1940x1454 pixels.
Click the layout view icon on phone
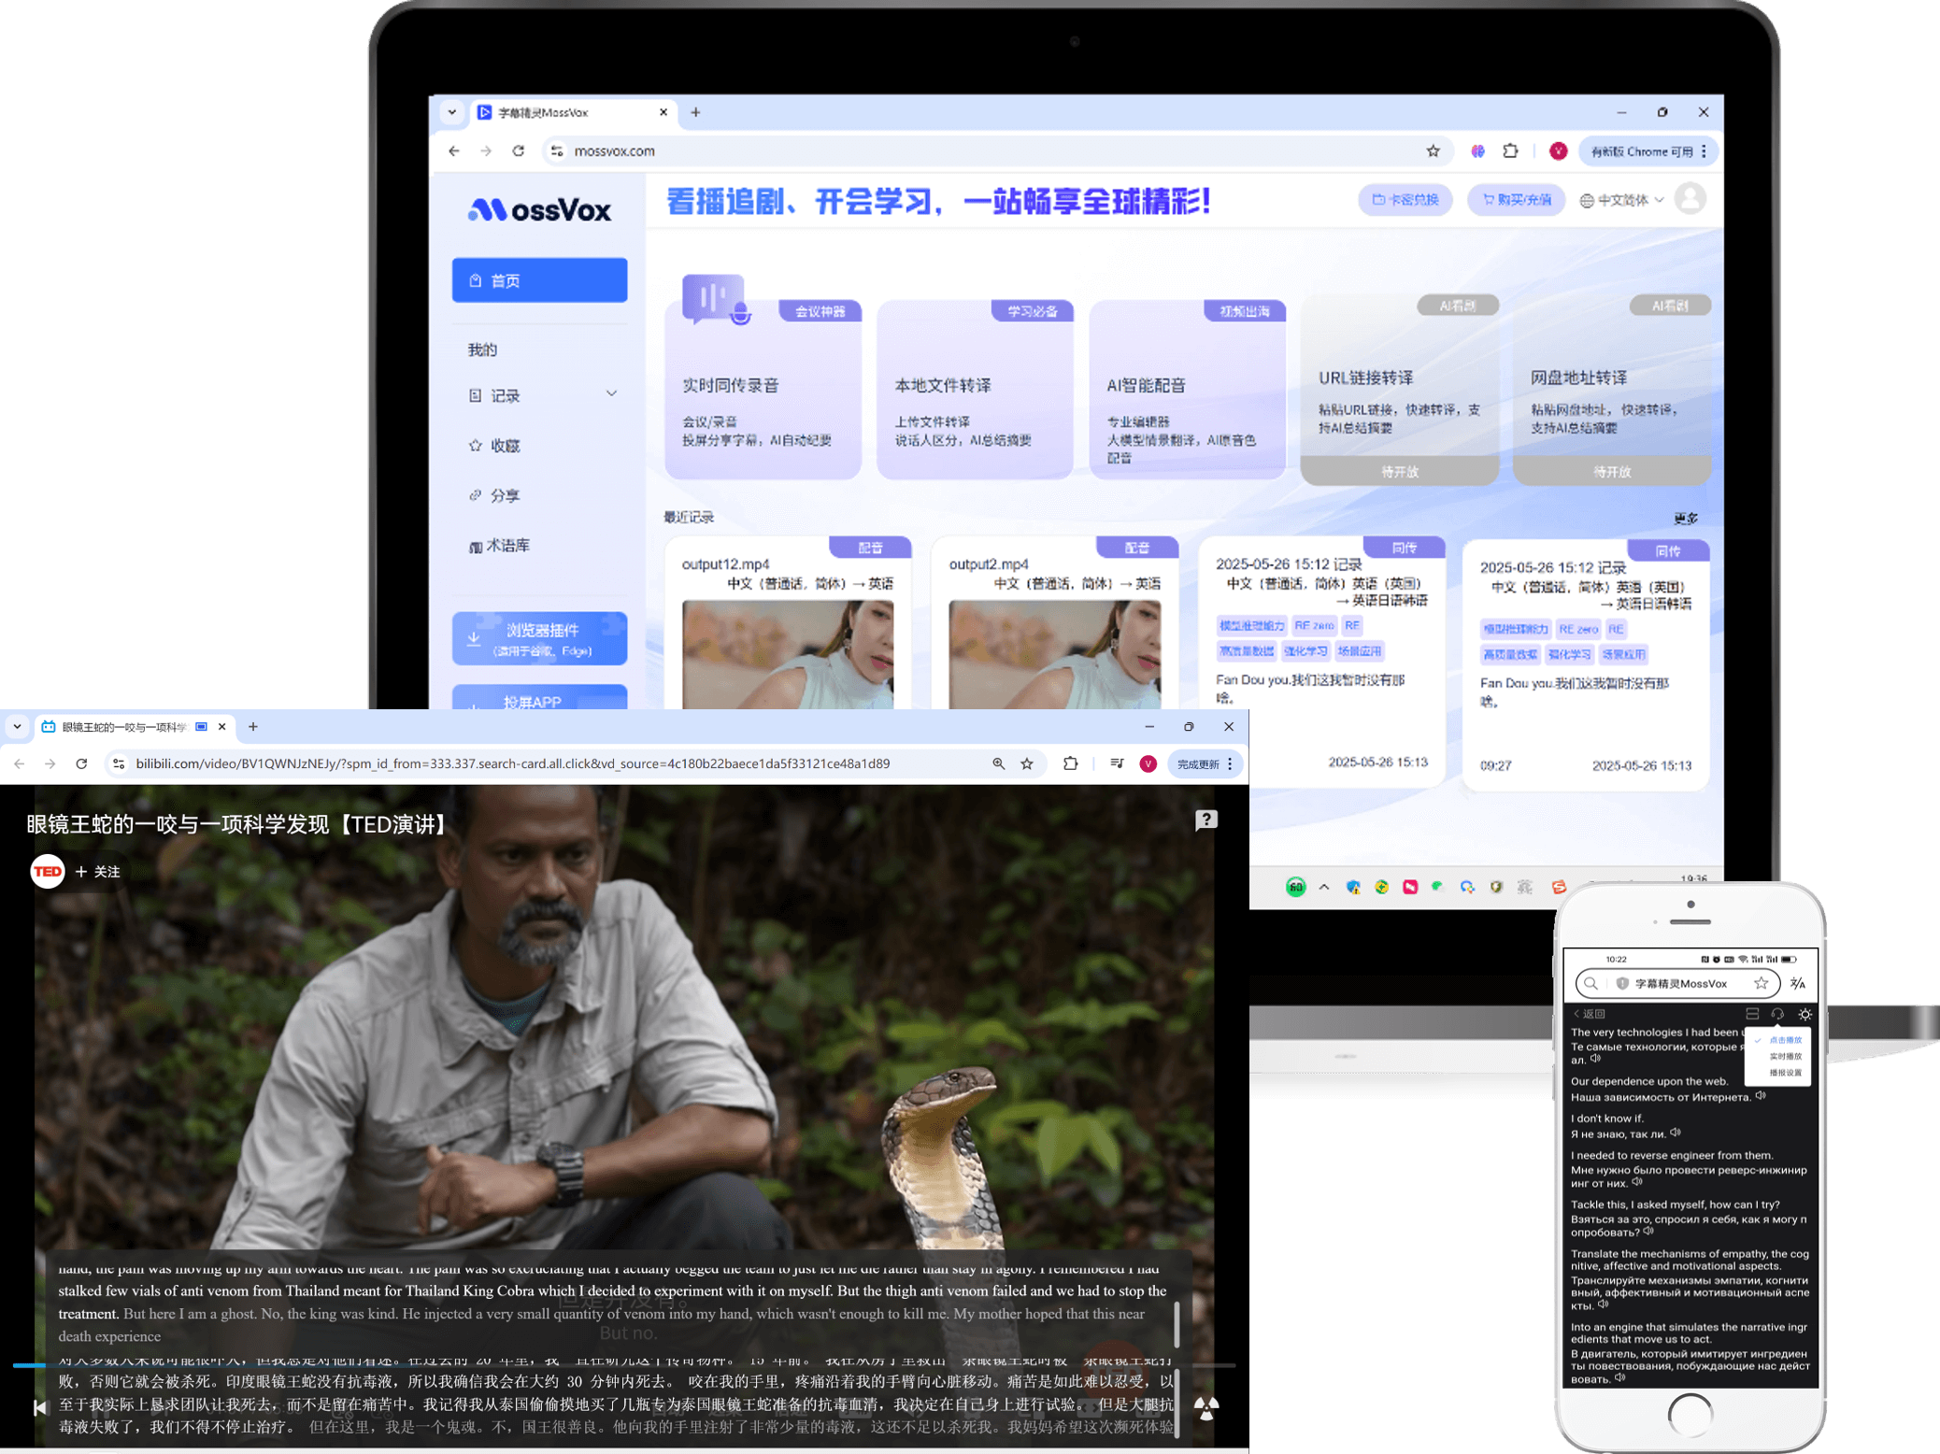(x=1752, y=1014)
